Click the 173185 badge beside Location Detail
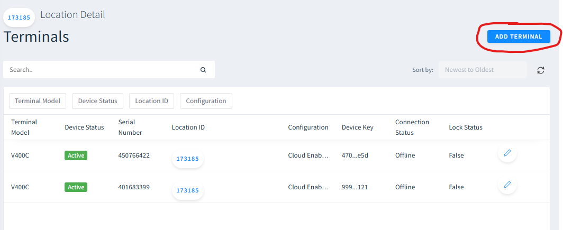 tap(19, 17)
